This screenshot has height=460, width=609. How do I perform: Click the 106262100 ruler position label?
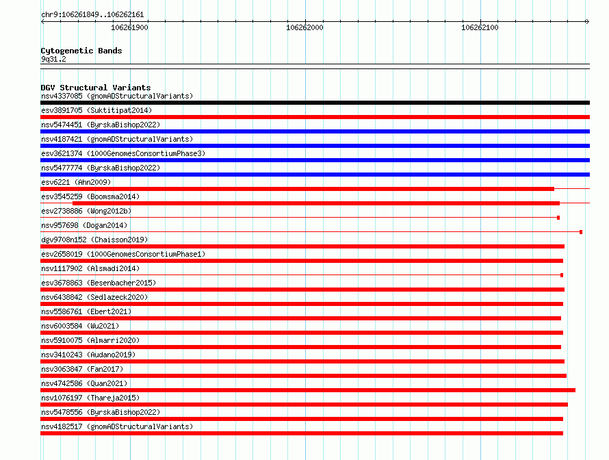pyautogui.click(x=480, y=27)
